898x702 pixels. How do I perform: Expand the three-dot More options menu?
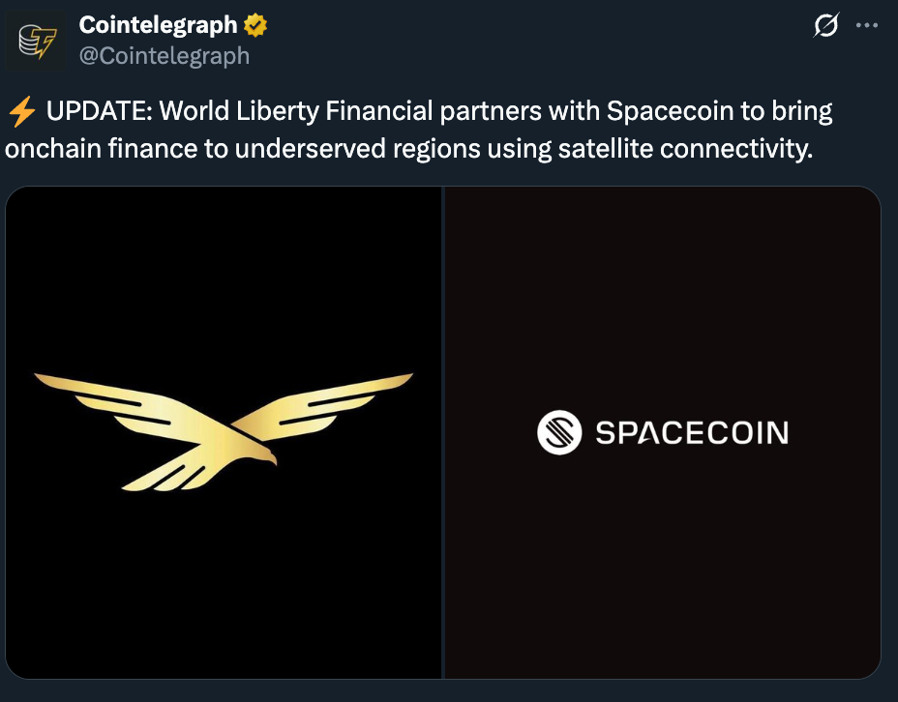point(867,25)
